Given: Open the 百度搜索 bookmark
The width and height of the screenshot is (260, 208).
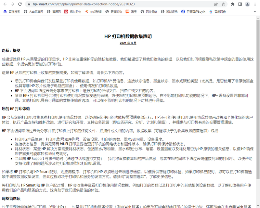Looking at the screenshot, I should [12, 12].
